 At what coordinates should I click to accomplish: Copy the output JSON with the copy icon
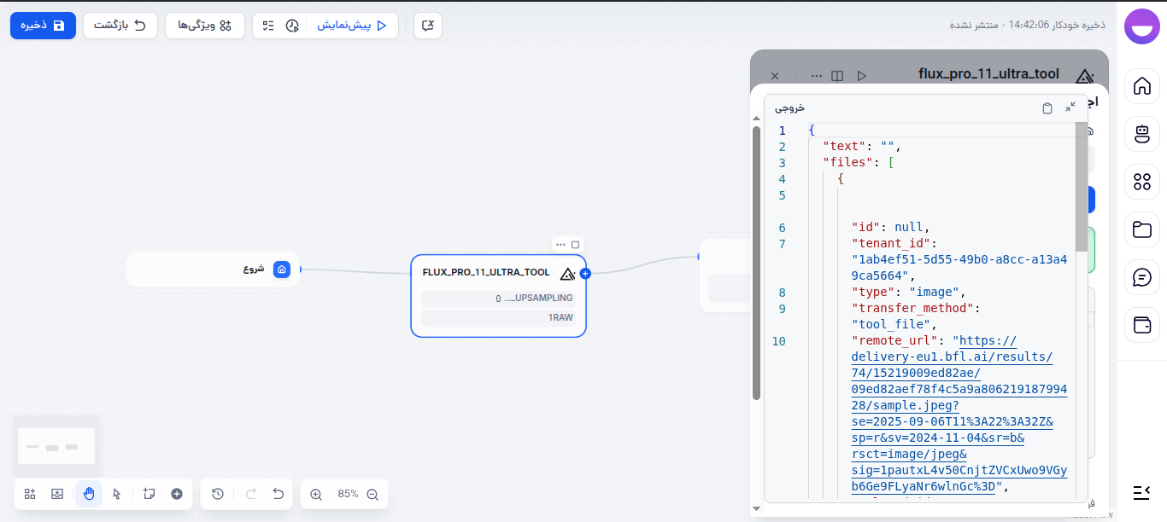[x=1047, y=108]
